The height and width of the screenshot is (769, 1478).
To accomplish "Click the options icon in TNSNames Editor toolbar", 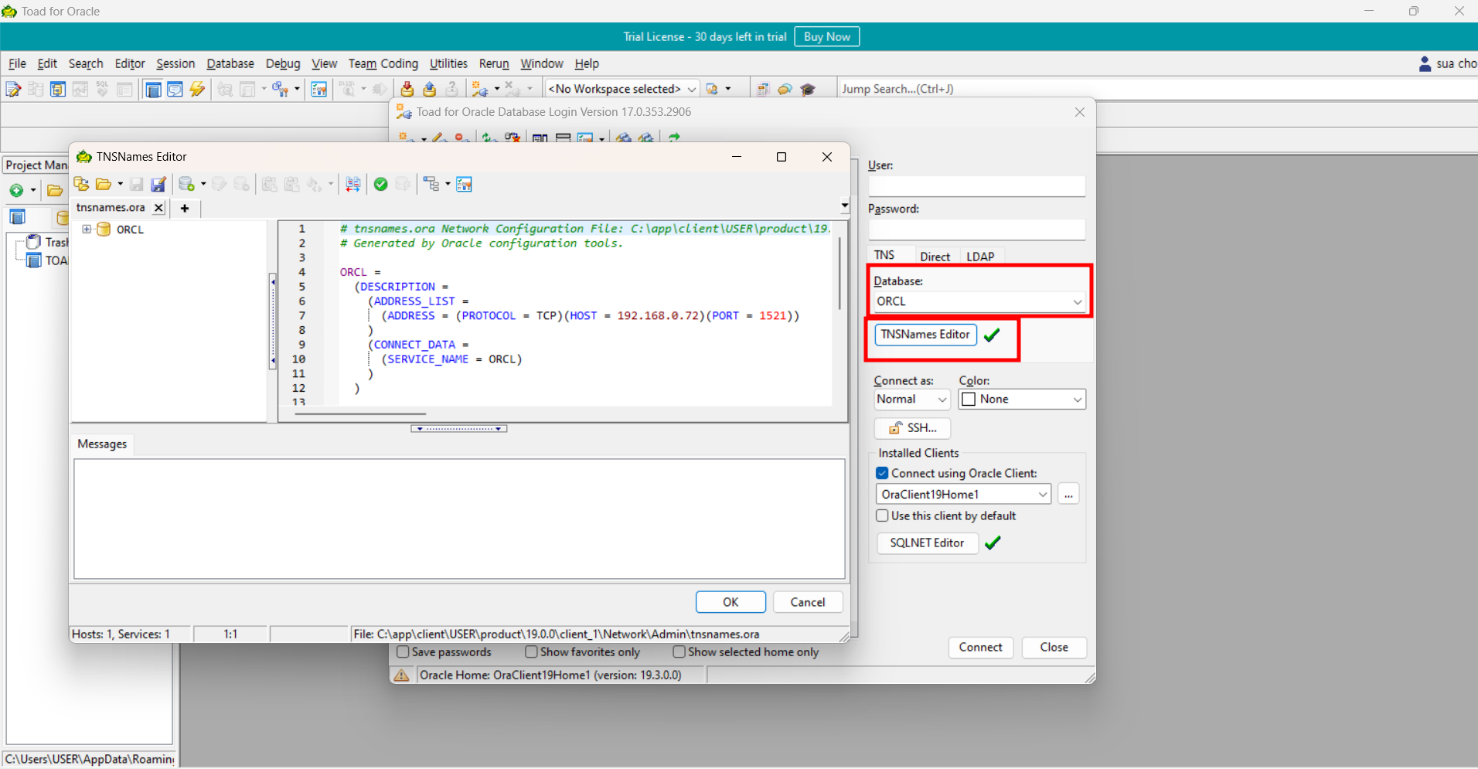I will click(464, 184).
